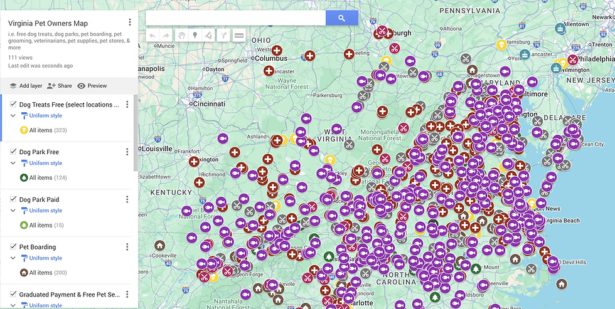Click the Share button
Screen dimensions: 615x309
click(x=59, y=86)
